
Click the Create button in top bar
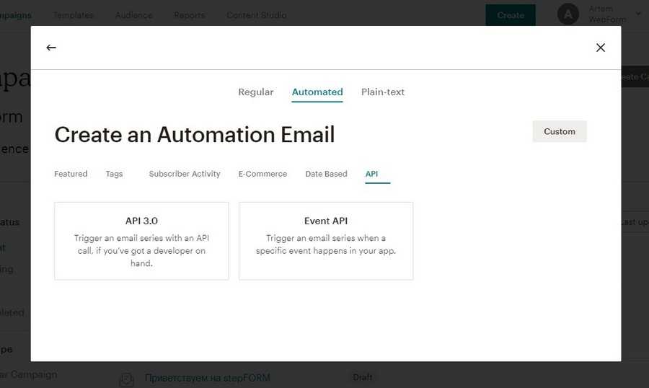point(511,15)
